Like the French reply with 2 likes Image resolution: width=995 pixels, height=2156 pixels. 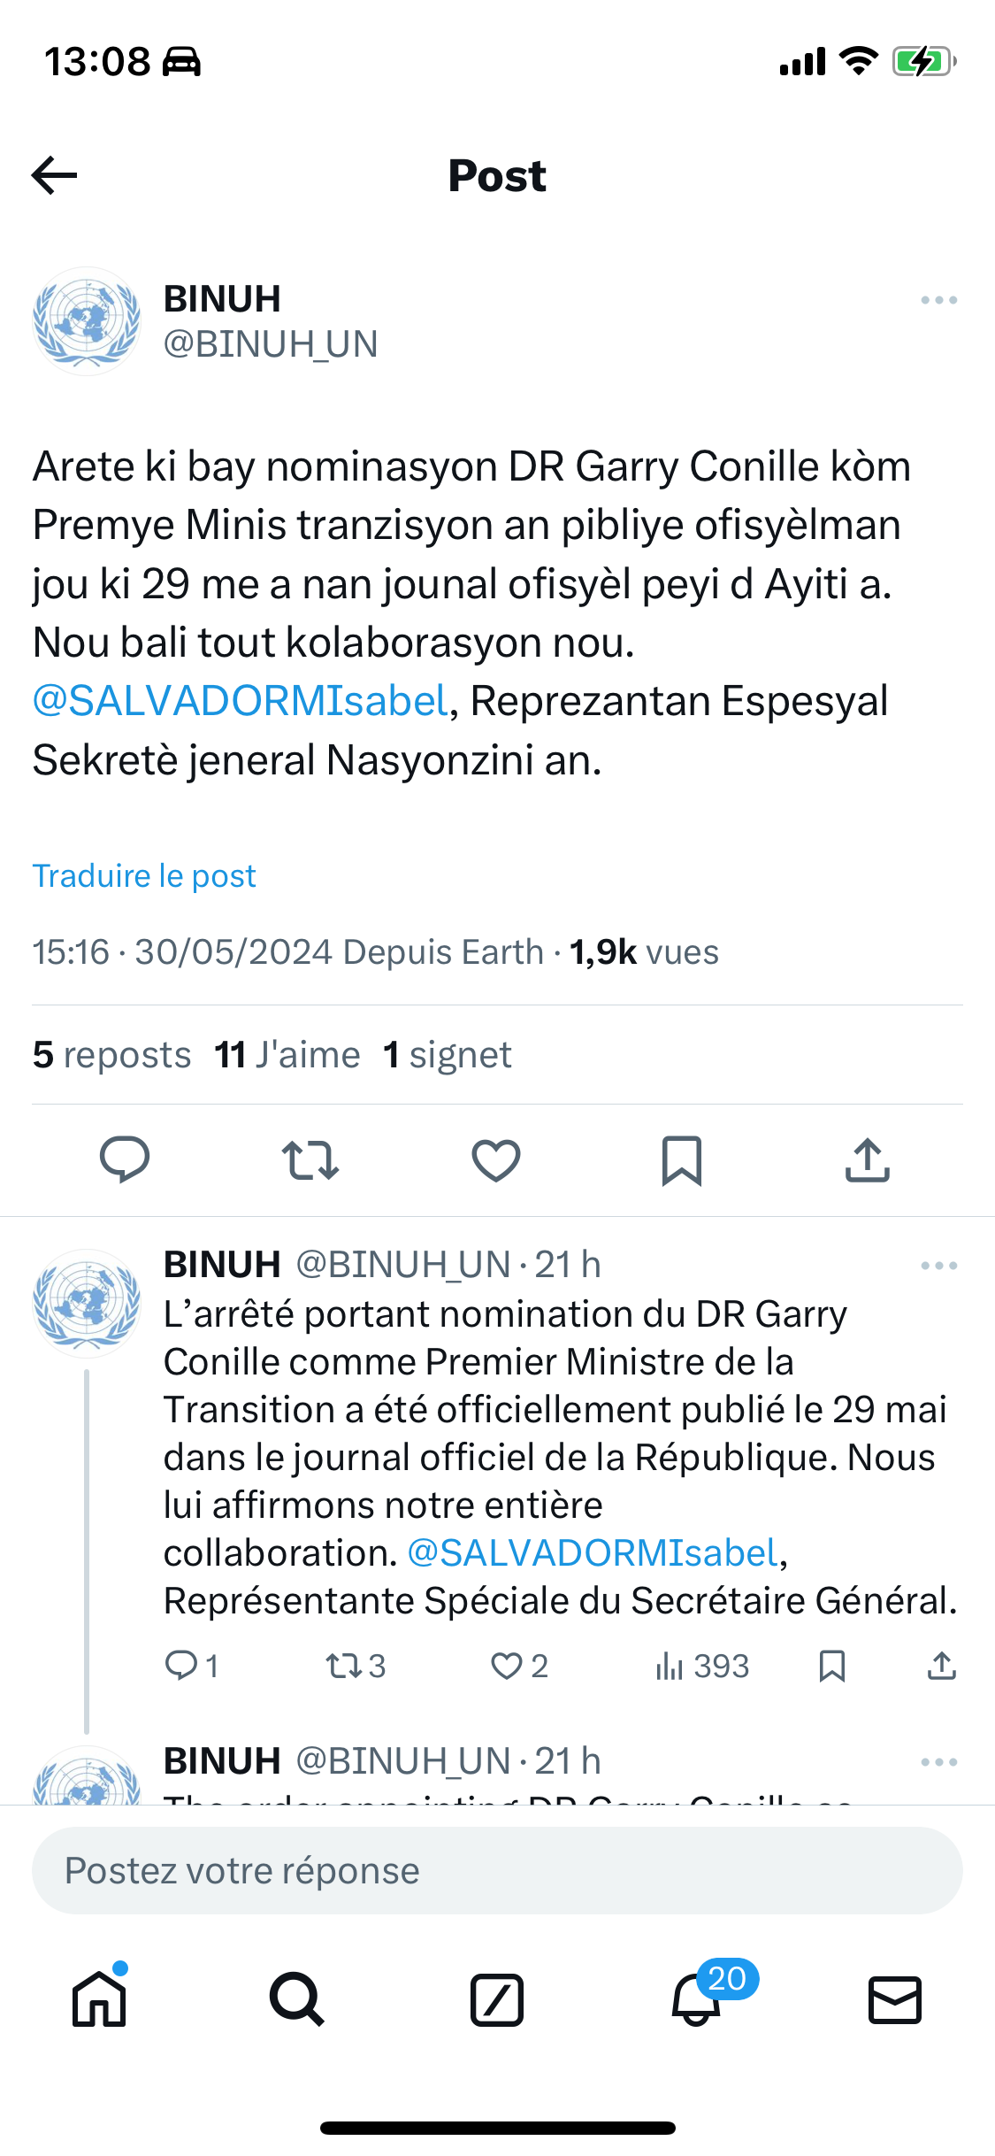(519, 1666)
